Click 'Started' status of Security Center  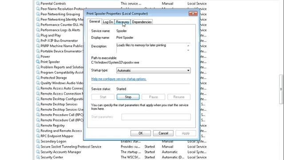(150, 157)
